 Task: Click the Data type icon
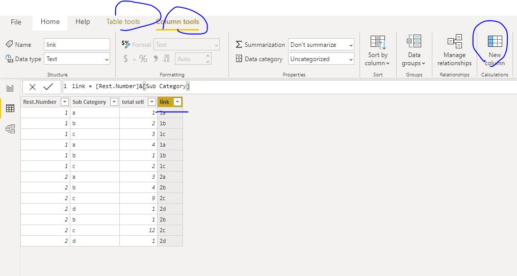click(9, 59)
